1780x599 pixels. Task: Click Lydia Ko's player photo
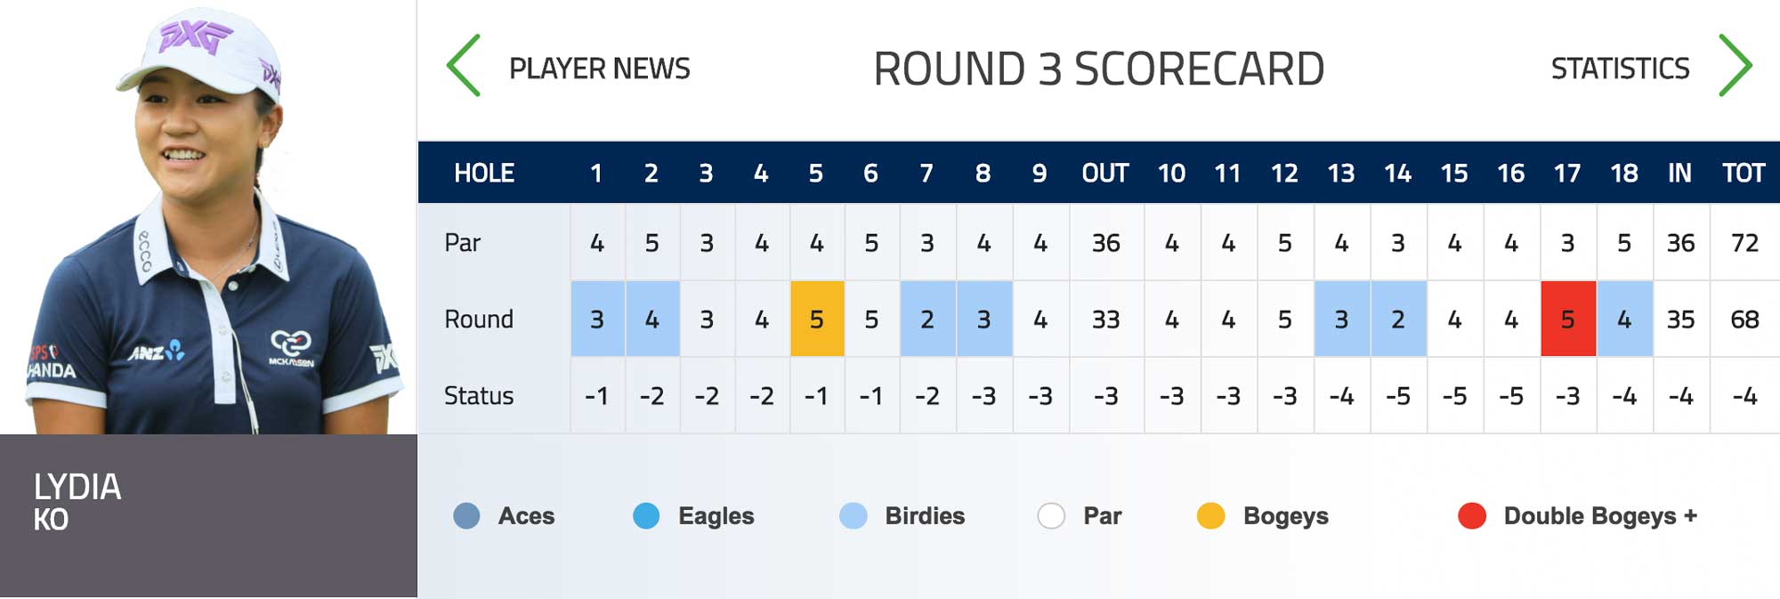[208, 217]
